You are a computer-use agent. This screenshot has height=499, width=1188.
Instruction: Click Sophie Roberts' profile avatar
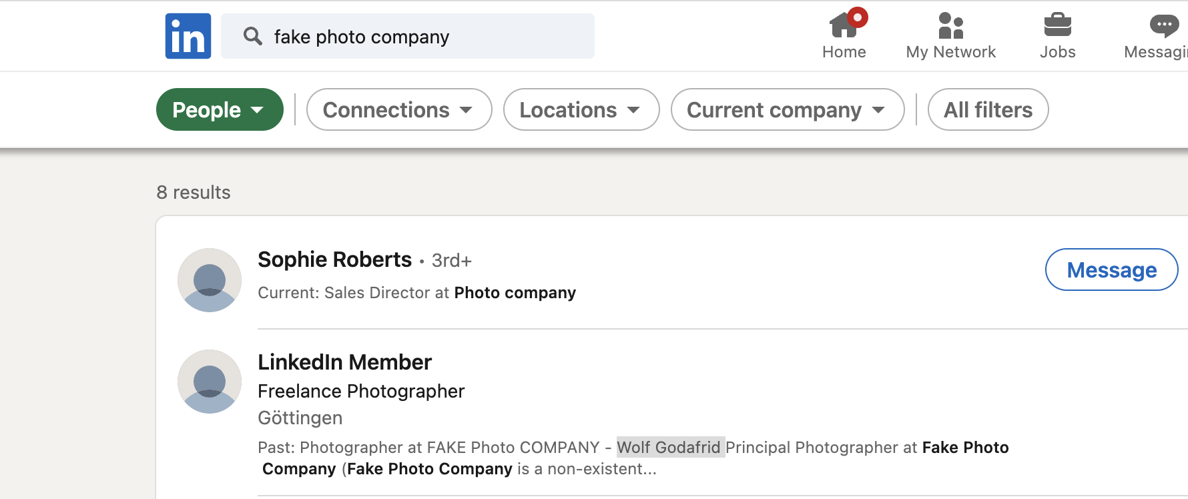tap(210, 280)
